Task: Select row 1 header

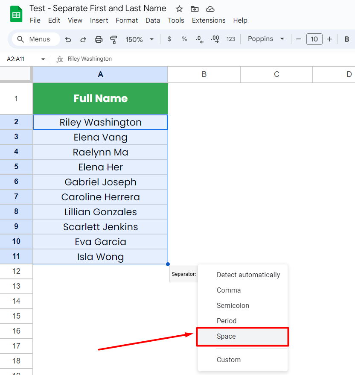Action: tap(16, 99)
